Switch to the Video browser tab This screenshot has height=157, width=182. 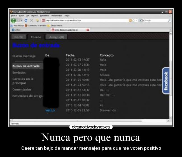(x=30, y=30)
